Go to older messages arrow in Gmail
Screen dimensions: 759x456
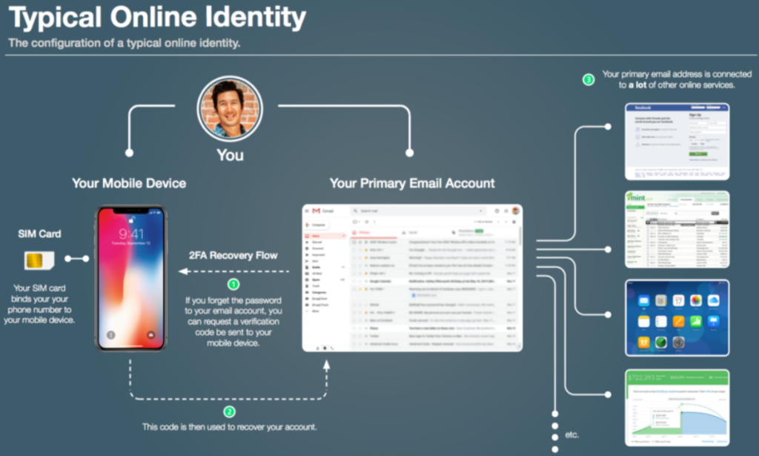click(x=506, y=222)
